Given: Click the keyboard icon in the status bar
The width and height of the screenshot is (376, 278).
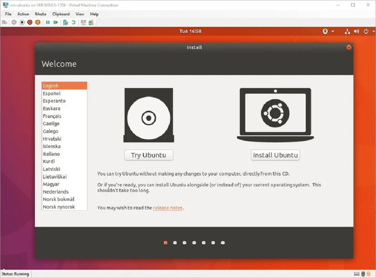Looking at the screenshot, I should [356, 274].
